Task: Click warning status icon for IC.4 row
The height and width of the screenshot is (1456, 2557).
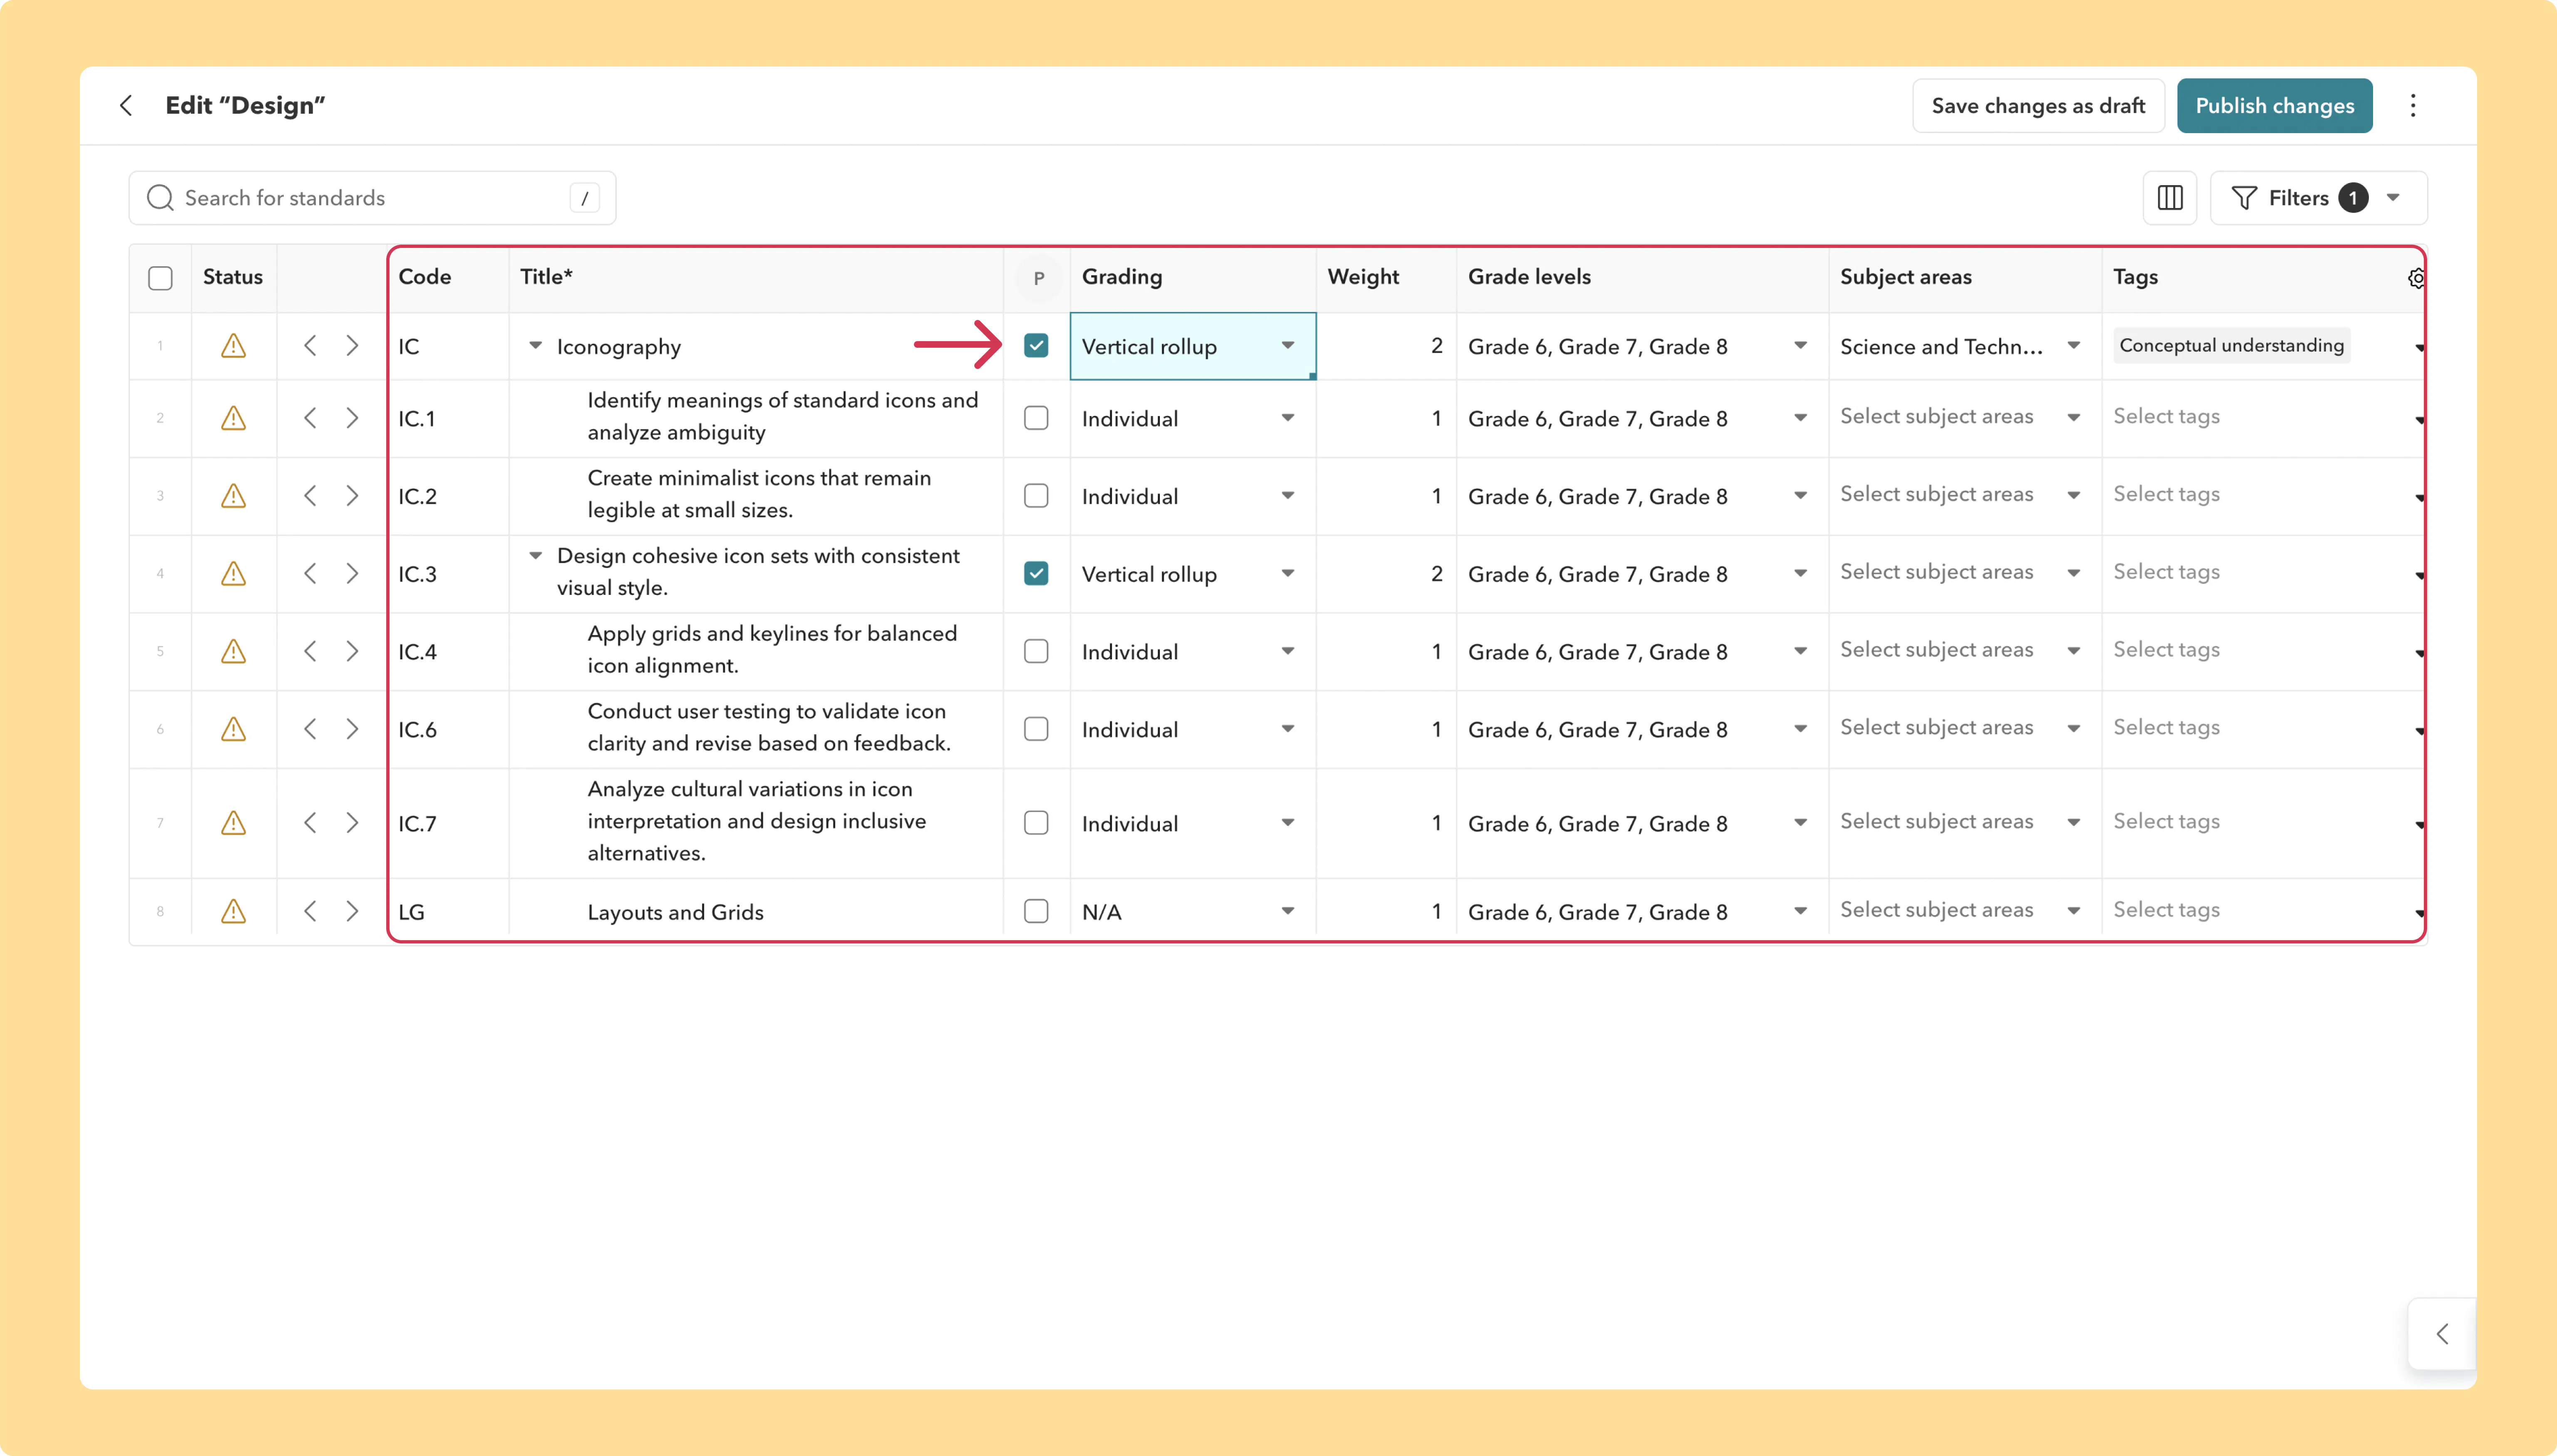Action: (x=233, y=652)
